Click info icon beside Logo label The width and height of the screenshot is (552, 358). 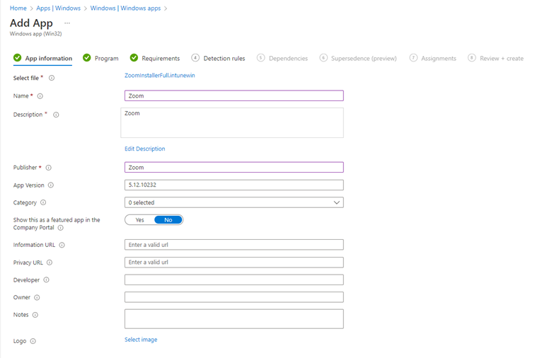coord(33,341)
